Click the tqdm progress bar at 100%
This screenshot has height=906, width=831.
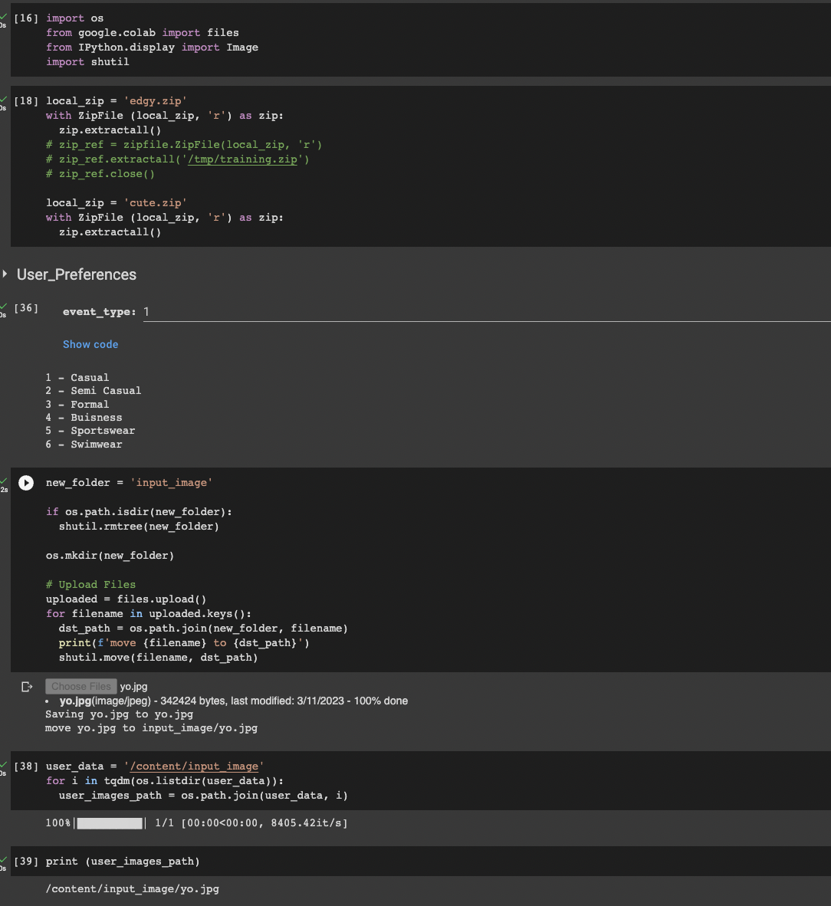pyautogui.click(x=110, y=822)
